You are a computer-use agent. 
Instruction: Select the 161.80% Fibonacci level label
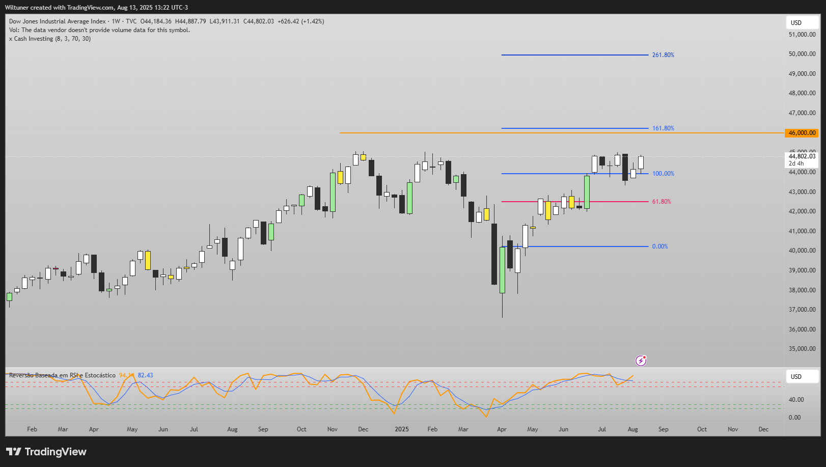click(x=663, y=128)
